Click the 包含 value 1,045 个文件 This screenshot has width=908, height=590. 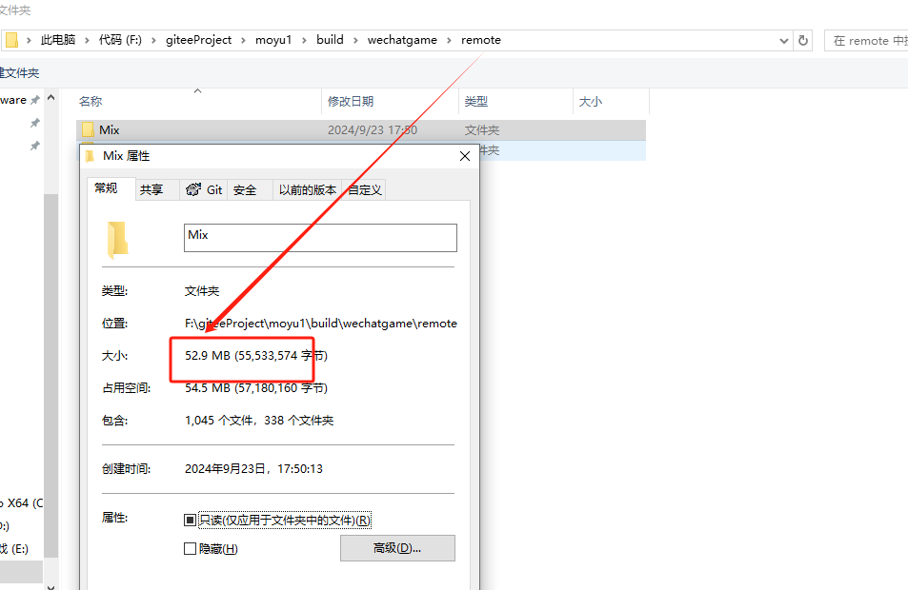click(259, 421)
